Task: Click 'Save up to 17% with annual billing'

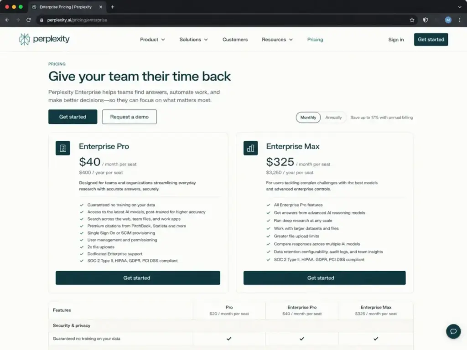Action: [382, 117]
